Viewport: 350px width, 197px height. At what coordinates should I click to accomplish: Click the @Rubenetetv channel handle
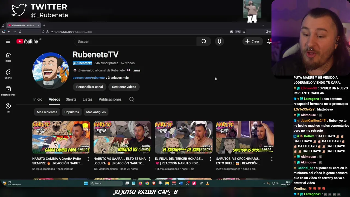pyautogui.click(x=82, y=63)
